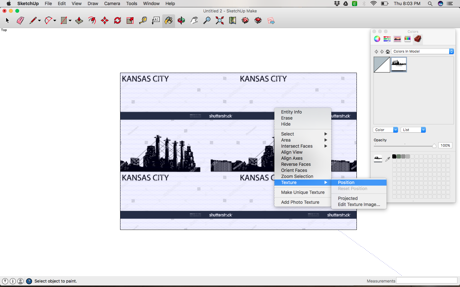Select the Tape Measure tool
This screenshot has width=460, height=287.
143,21
